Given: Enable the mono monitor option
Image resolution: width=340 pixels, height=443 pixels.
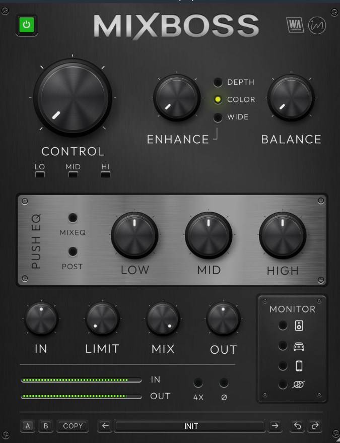Looking at the screenshot, I should point(284,385).
